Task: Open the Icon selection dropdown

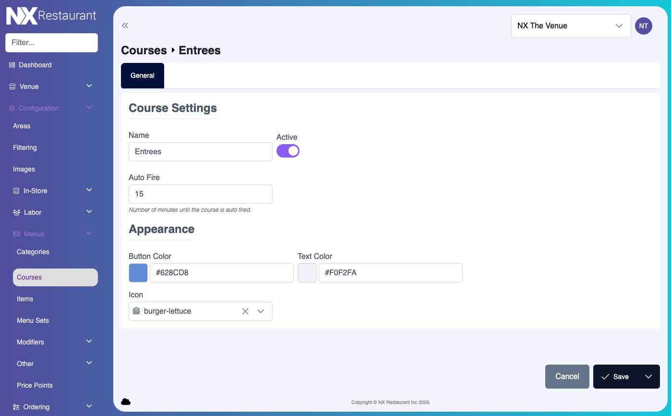Action: click(x=261, y=311)
